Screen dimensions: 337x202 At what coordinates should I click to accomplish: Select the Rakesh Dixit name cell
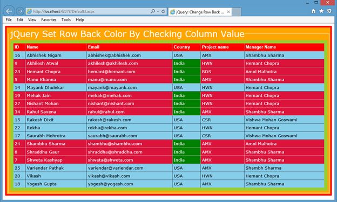click(56, 120)
